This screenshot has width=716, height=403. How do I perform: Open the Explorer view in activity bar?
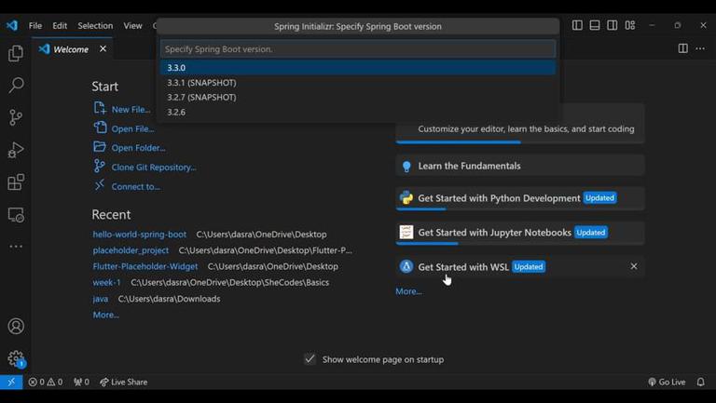pos(16,54)
